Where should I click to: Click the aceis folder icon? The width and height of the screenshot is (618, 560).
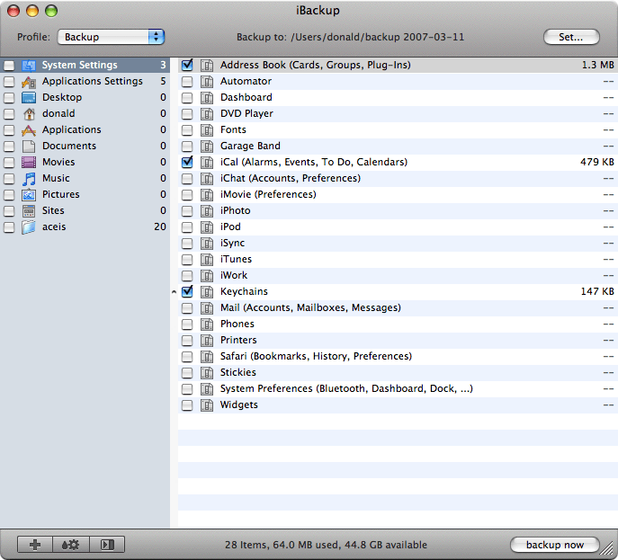point(29,227)
